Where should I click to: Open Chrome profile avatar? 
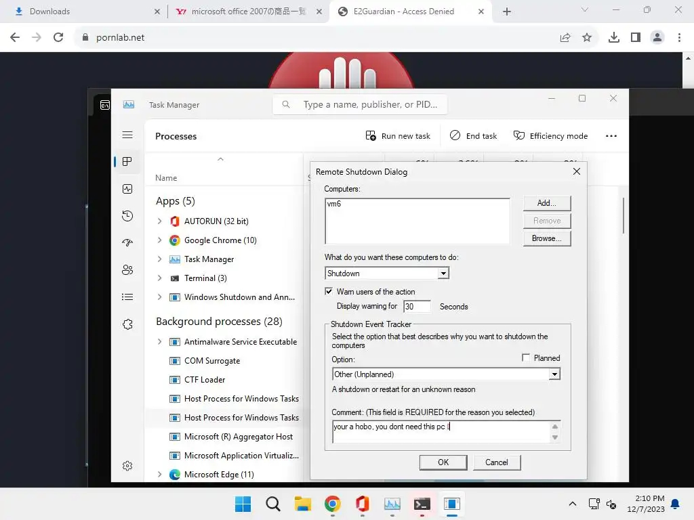click(x=657, y=38)
